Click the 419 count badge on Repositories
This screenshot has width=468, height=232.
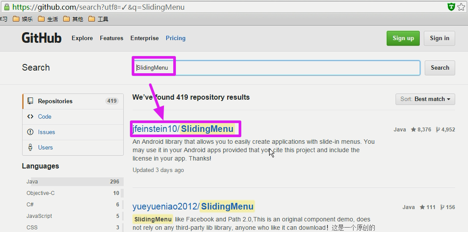pyautogui.click(x=112, y=101)
